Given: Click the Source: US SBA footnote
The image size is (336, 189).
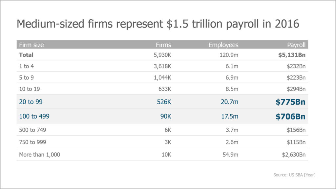Looking at the screenshot, I should pos(294,175).
